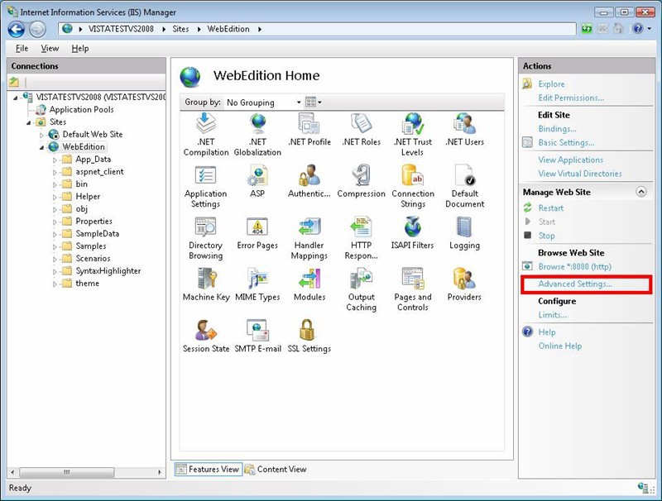Open the MIME Types feature
Image resolution: width=662 pixels, height=501 pixels.
tap(257, 284)
